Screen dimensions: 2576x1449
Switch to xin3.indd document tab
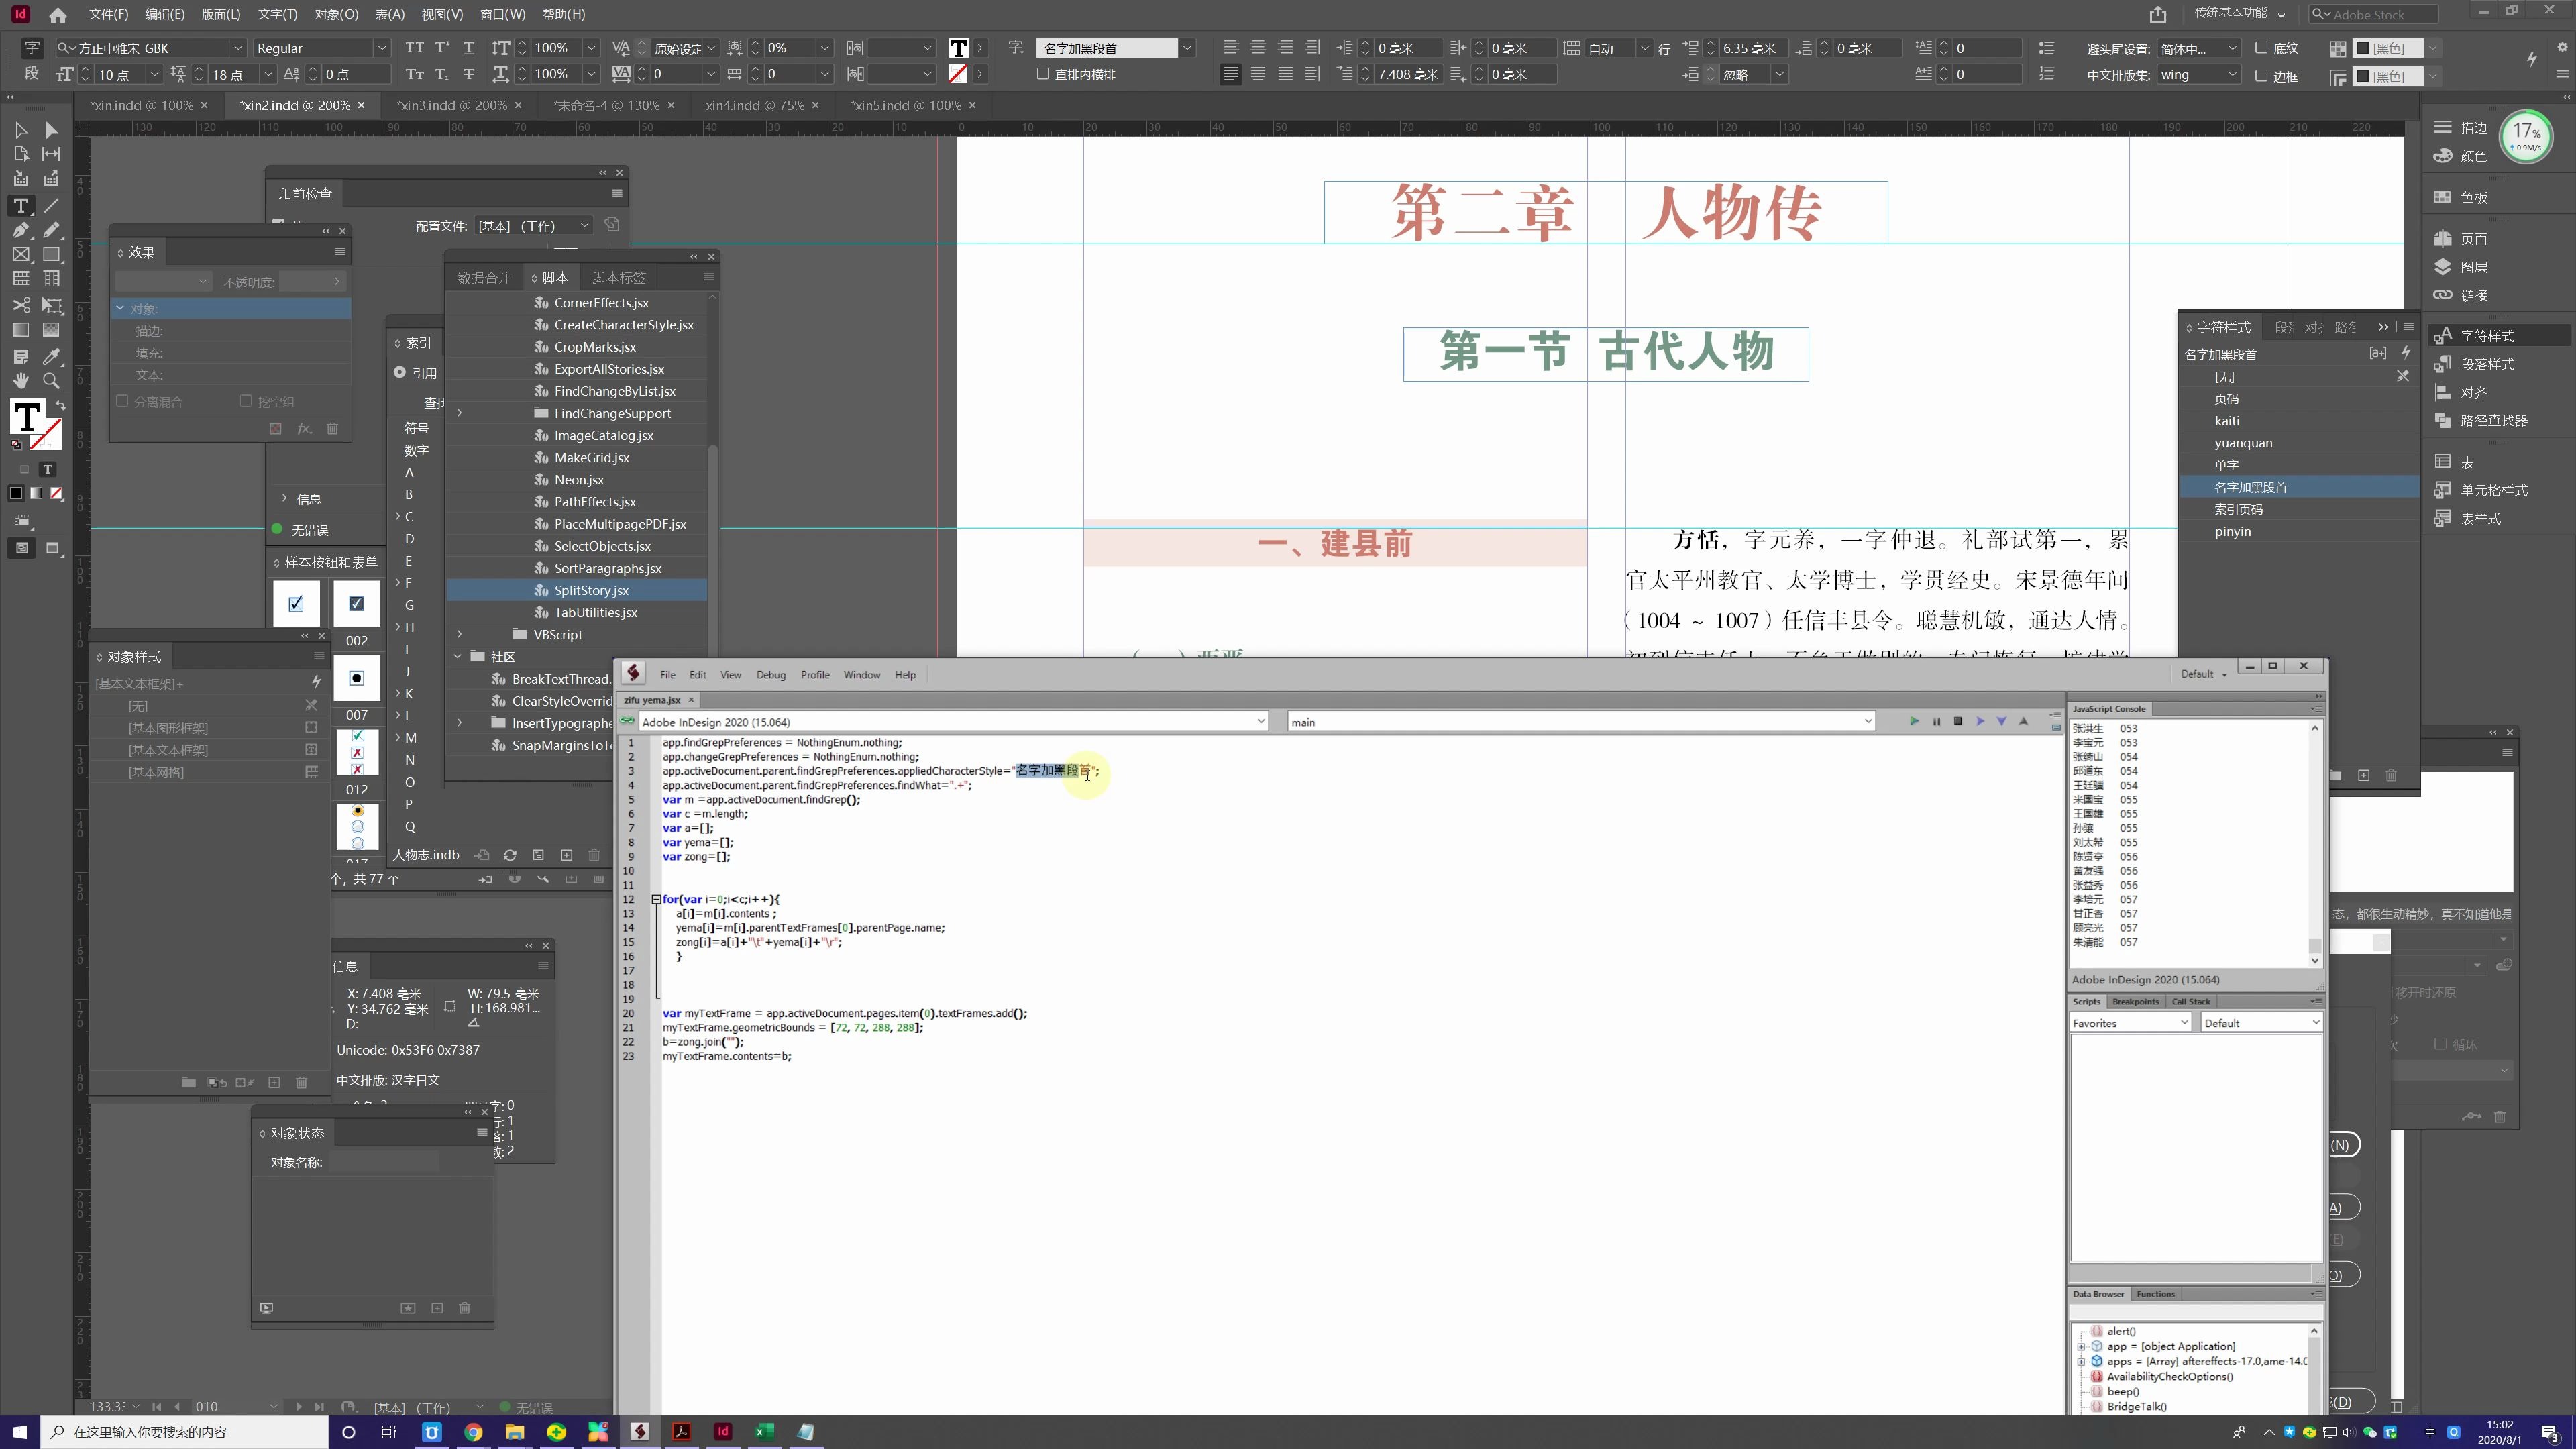451,105
